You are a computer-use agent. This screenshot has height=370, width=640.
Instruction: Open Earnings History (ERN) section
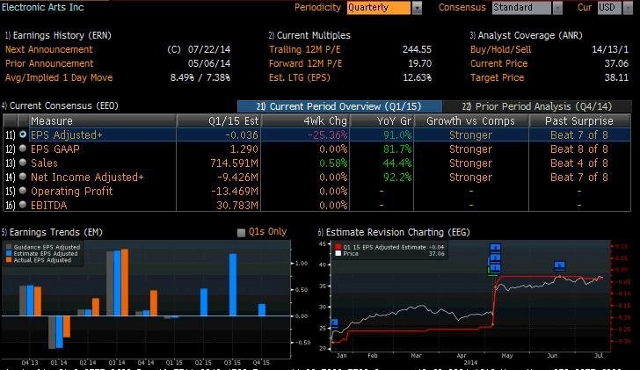58,35
